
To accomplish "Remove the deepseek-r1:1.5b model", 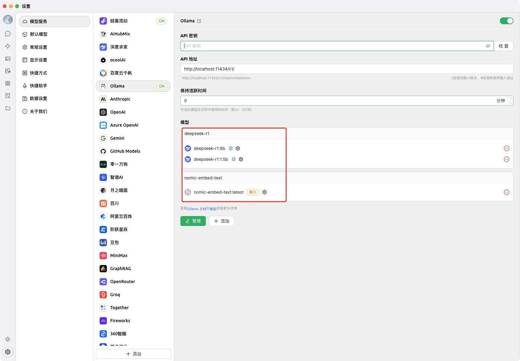I will [x=506, y=159].
